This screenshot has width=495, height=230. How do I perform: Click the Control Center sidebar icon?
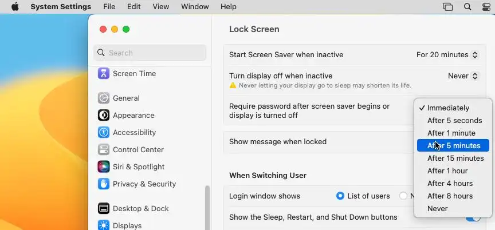(x=104, y=149)
